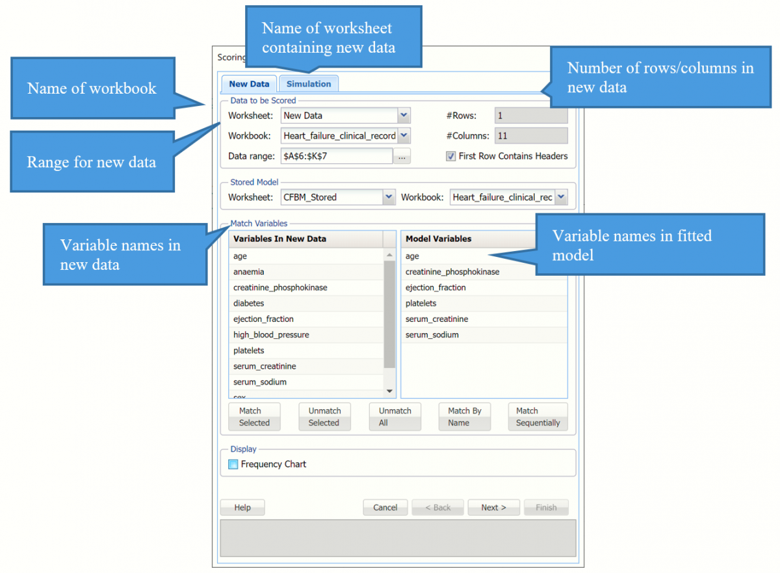Screen dimensions: 780x573
Task: Switch to the Simulation tab
Action: 309,84
